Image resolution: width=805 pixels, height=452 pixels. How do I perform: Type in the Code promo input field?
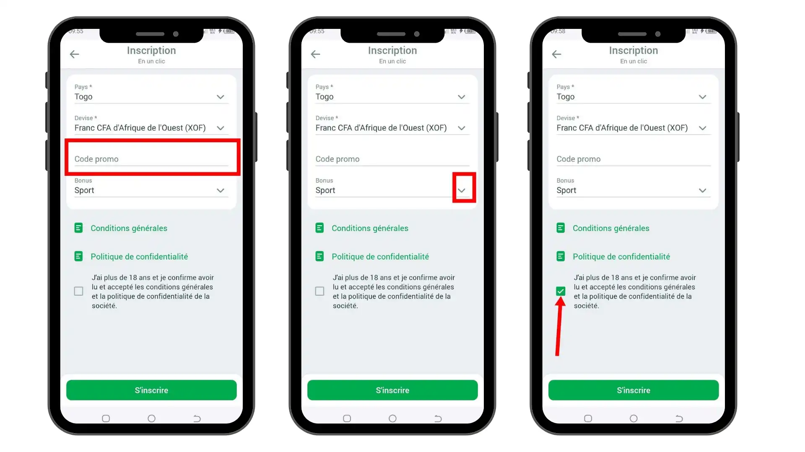point(152,159)
